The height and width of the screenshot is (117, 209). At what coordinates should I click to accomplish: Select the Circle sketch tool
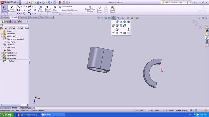[24, 6]
